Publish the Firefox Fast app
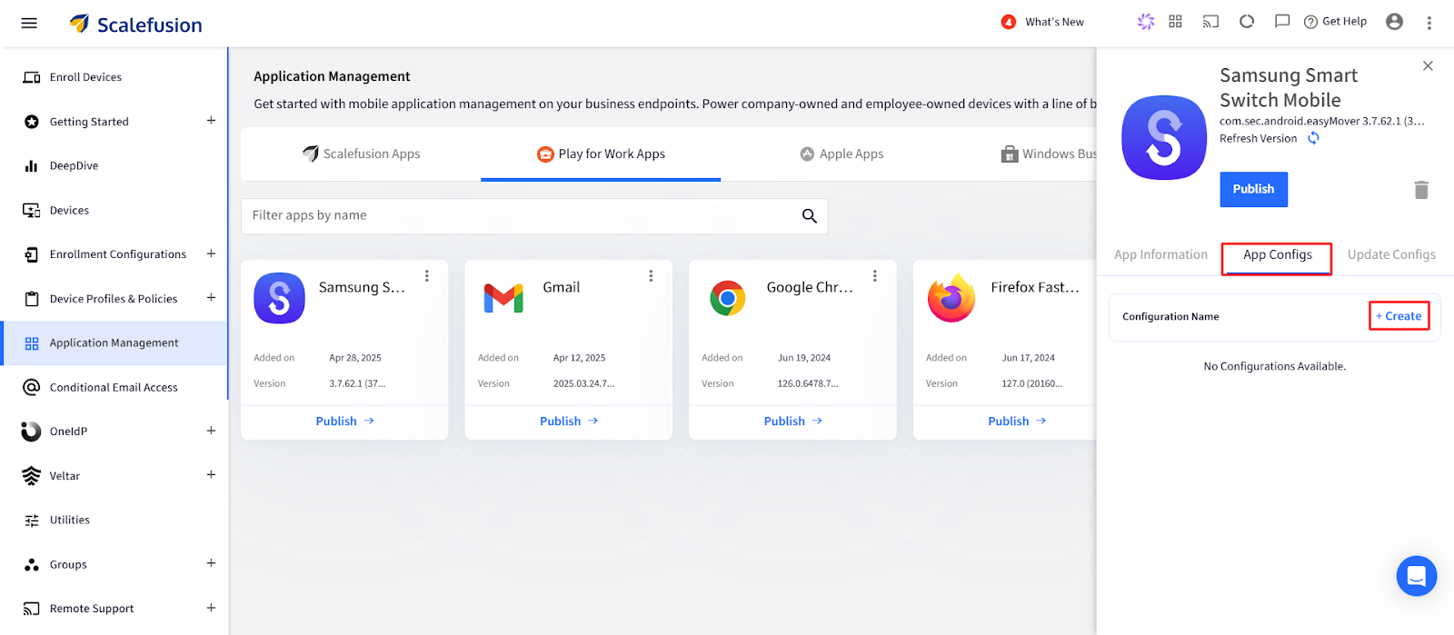 click(x=1017, y=422)
